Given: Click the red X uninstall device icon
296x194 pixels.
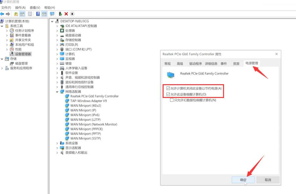Looking at the screenshot, I should point(66,14).
